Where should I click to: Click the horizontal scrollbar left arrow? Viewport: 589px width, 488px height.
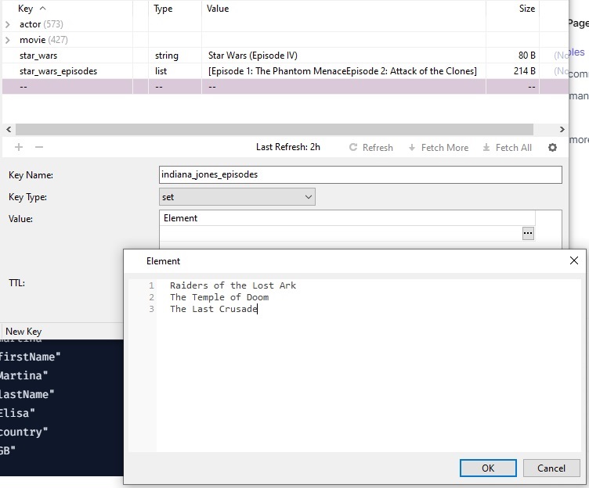click(x=9, y=129)
